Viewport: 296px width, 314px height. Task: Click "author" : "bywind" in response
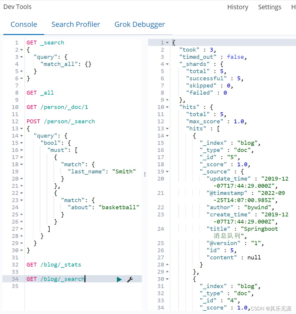pos(240,207)
